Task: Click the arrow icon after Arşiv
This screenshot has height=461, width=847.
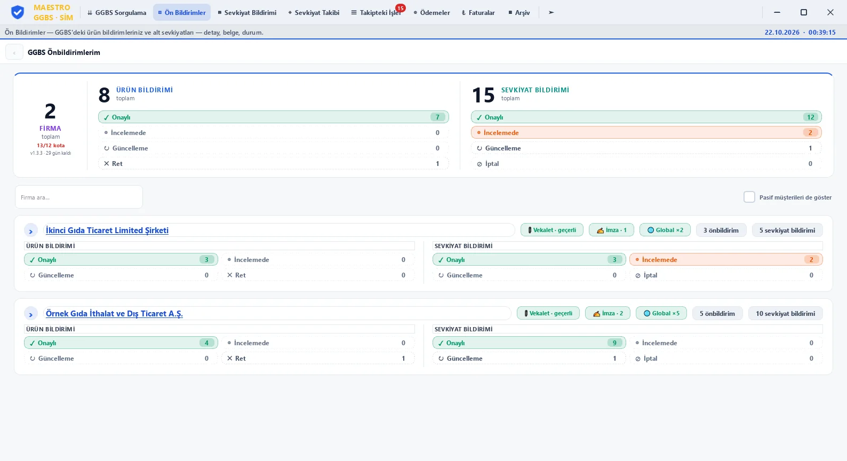Action: [x=552, y=12]
